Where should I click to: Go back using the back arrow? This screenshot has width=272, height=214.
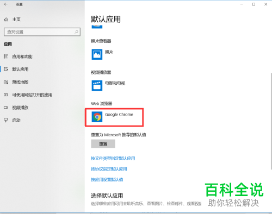pos(6,4)
